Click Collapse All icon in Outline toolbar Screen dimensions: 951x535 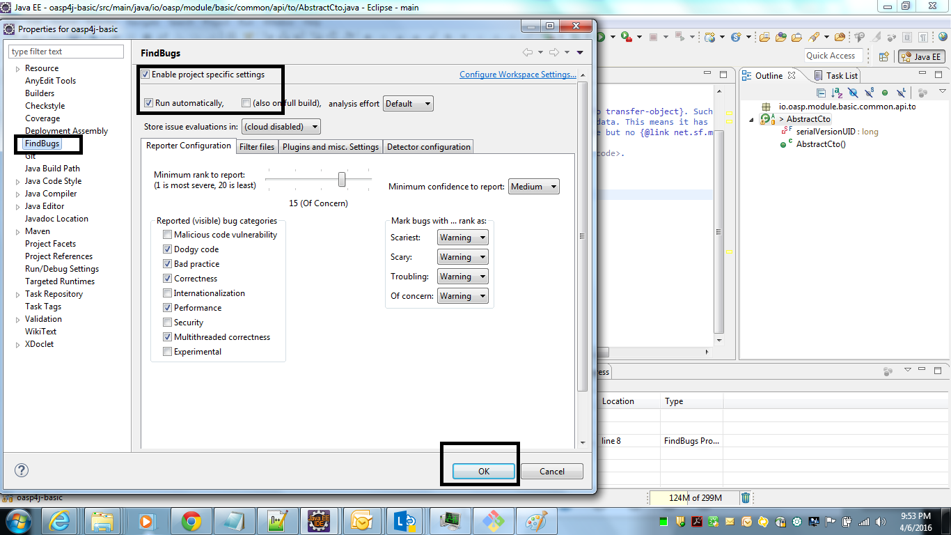pos(822,93)
